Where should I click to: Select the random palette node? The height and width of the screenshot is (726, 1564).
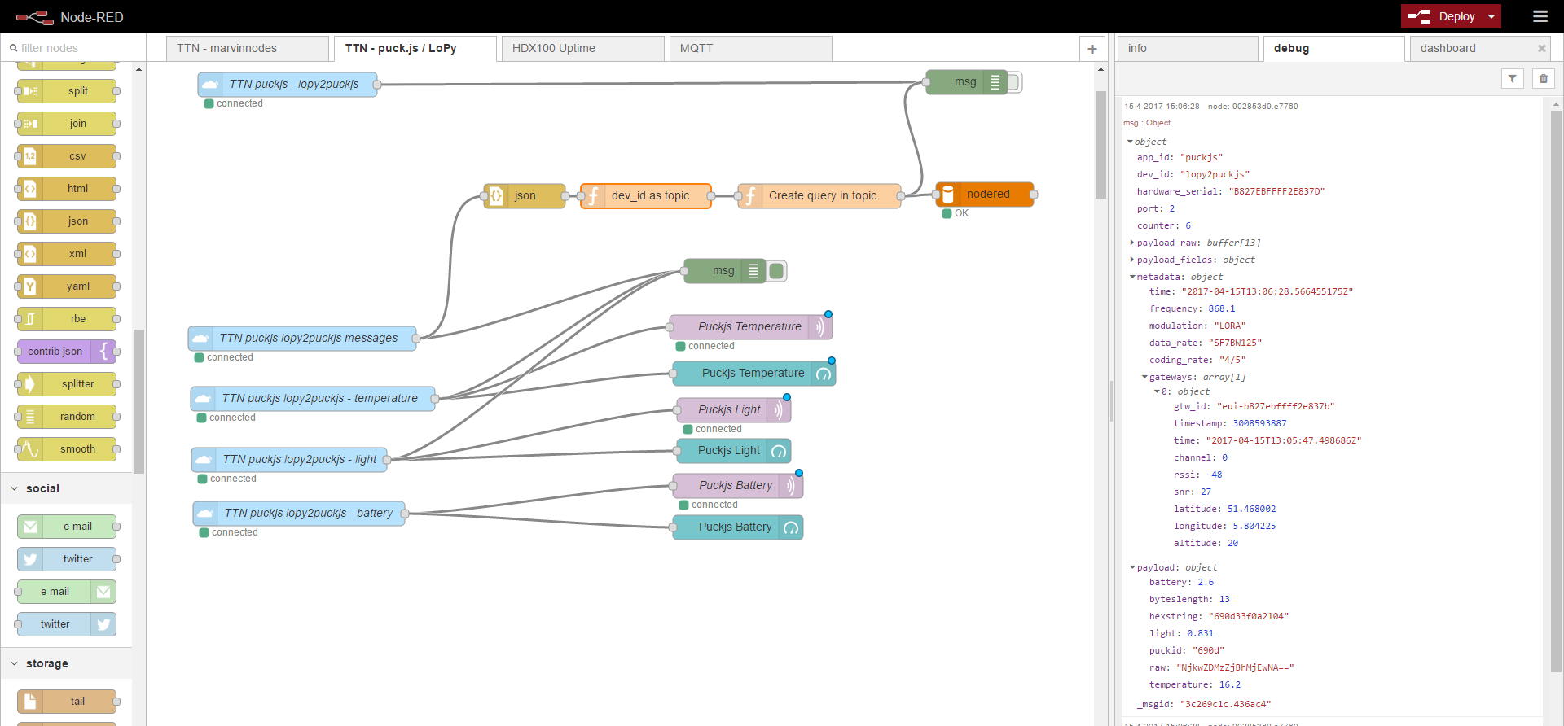coord(67,417)
